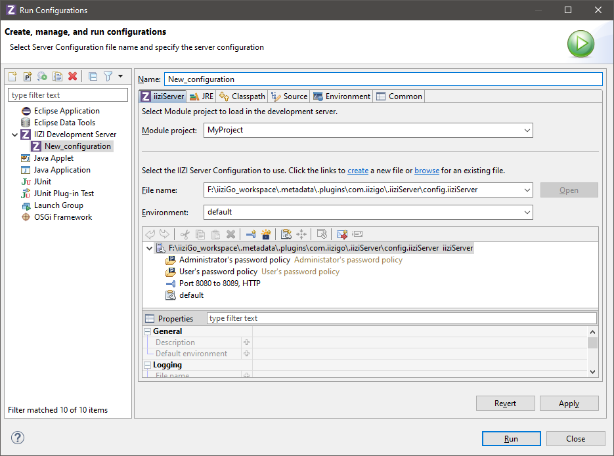Collapse the Logging properties section

pos(148,365)
